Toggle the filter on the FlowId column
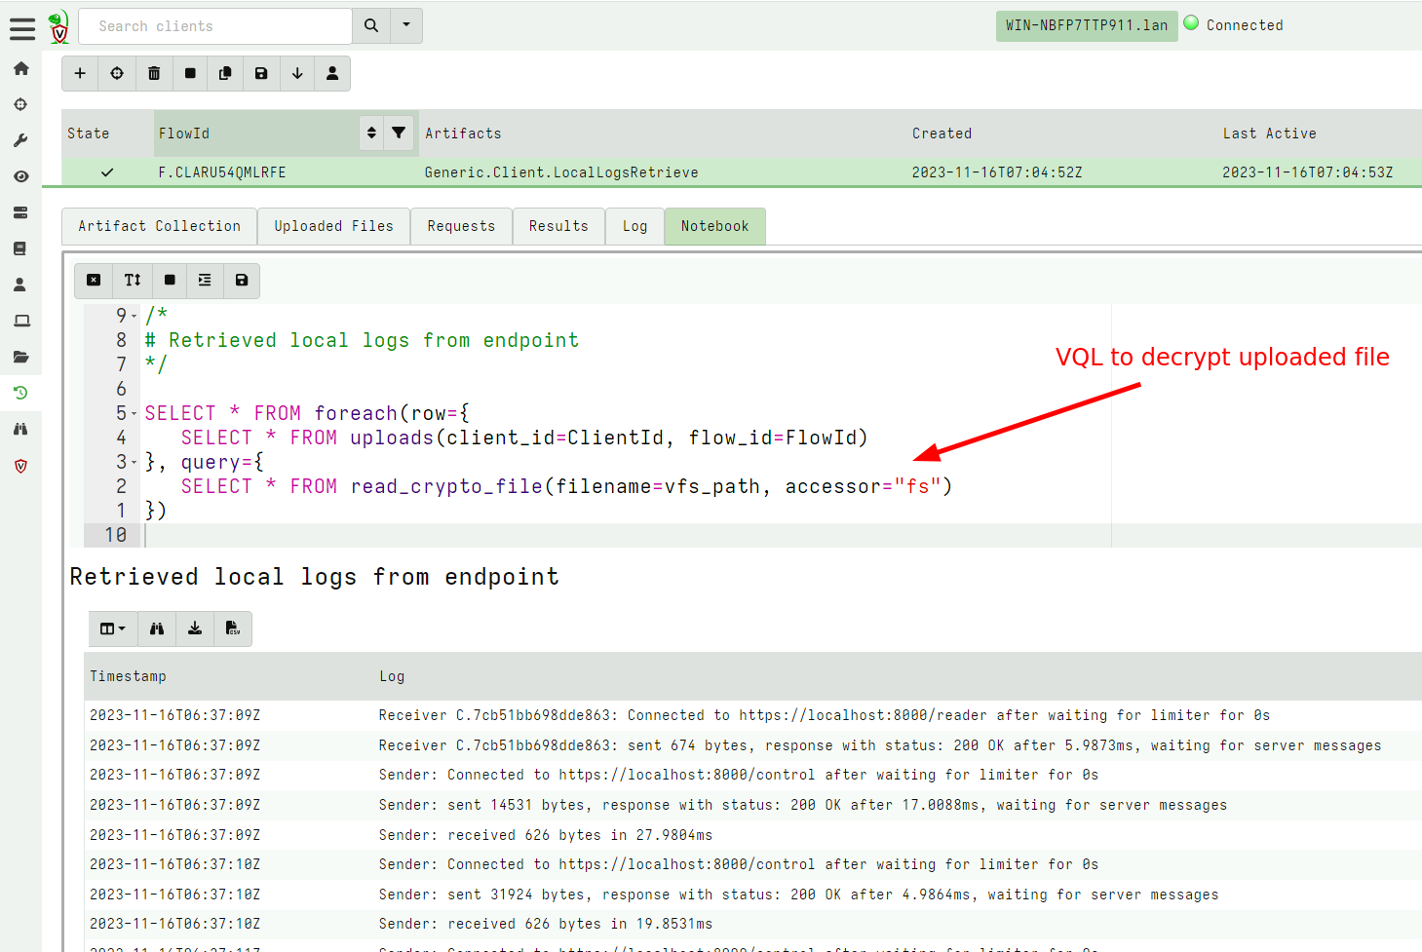 pos(399,133)
